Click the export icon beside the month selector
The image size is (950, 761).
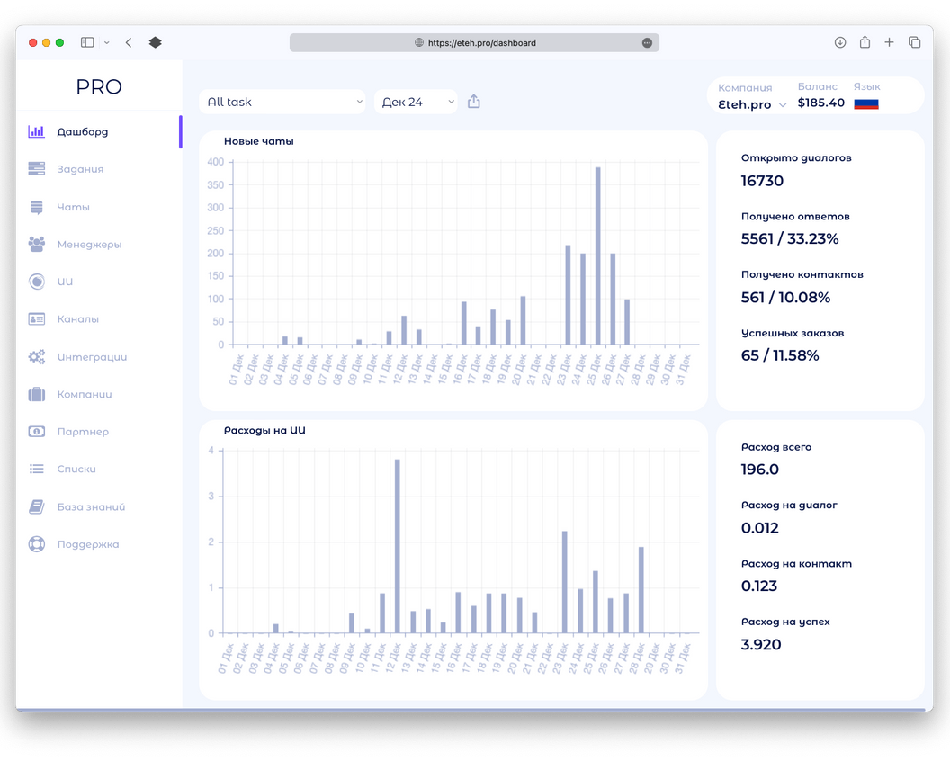(474, 102)
